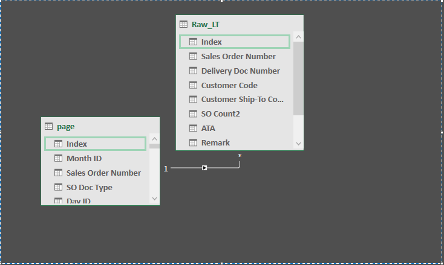
Task: Click column icon beside Customer Ship-To Co...
Action: click(x=193, y=100)
